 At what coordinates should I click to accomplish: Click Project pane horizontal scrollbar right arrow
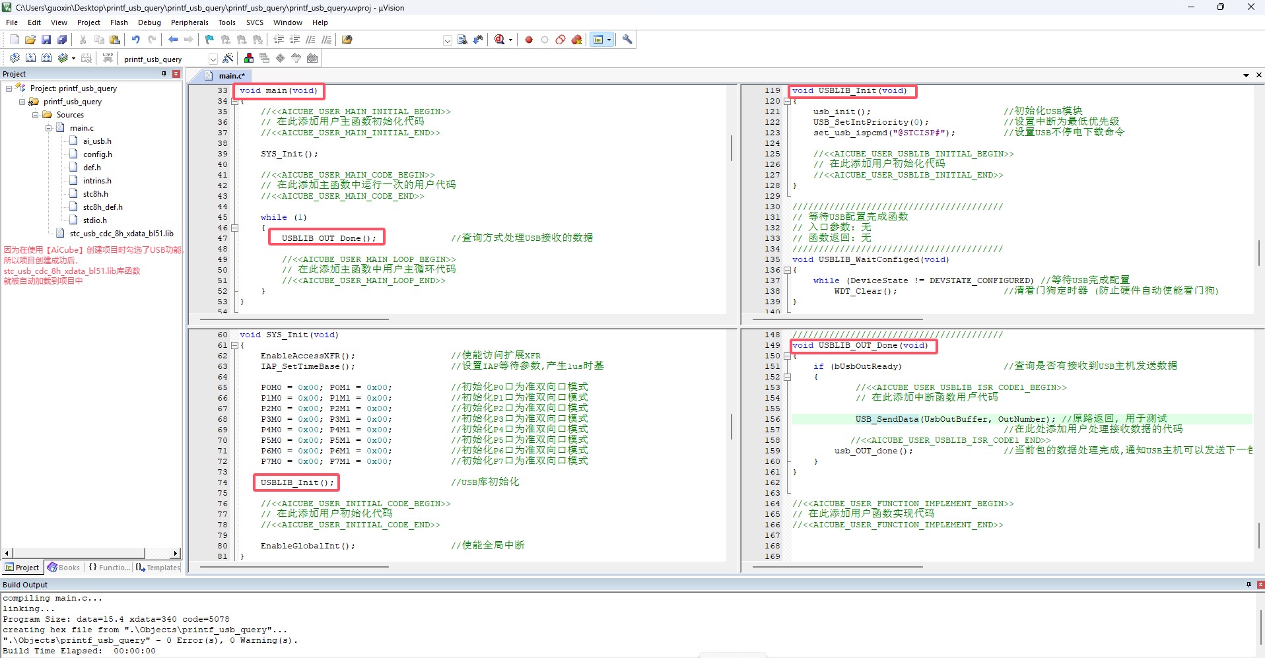click(x=175, y=553)
